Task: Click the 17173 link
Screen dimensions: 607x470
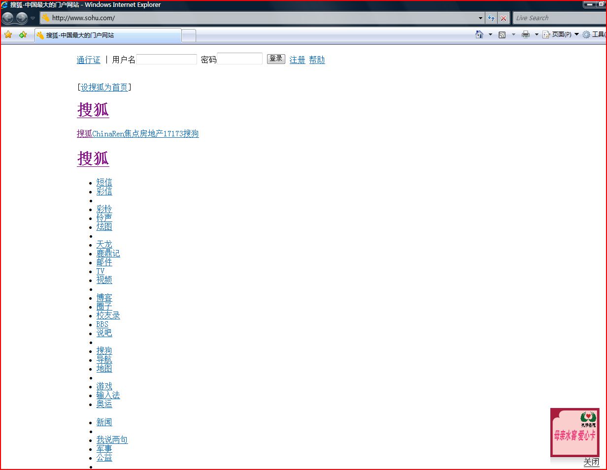Action: tap(173, 134)
